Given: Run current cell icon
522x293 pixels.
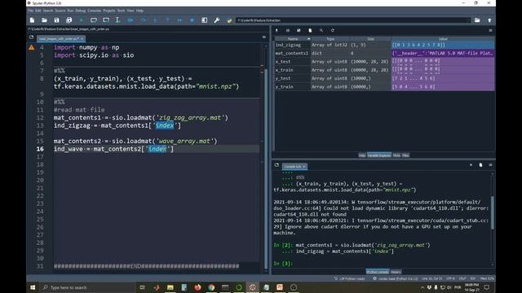Looking at the screenshot, I should point(94,20).
